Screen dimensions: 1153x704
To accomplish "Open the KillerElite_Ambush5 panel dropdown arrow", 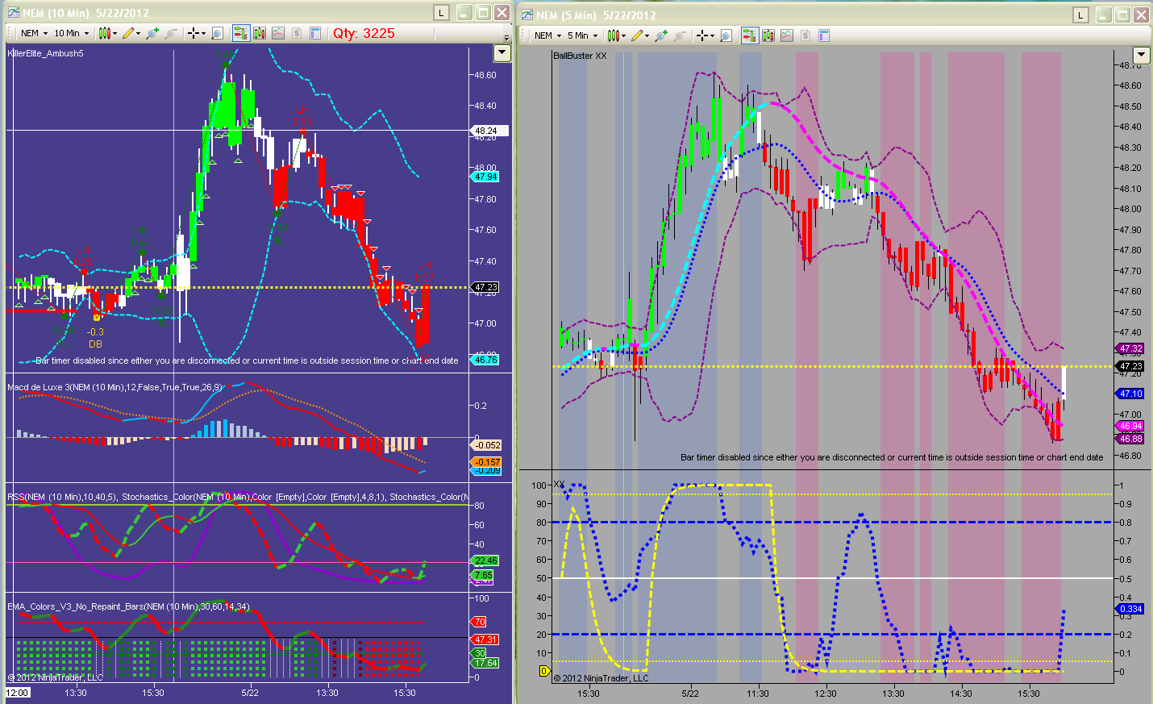I will pos(502,53).
